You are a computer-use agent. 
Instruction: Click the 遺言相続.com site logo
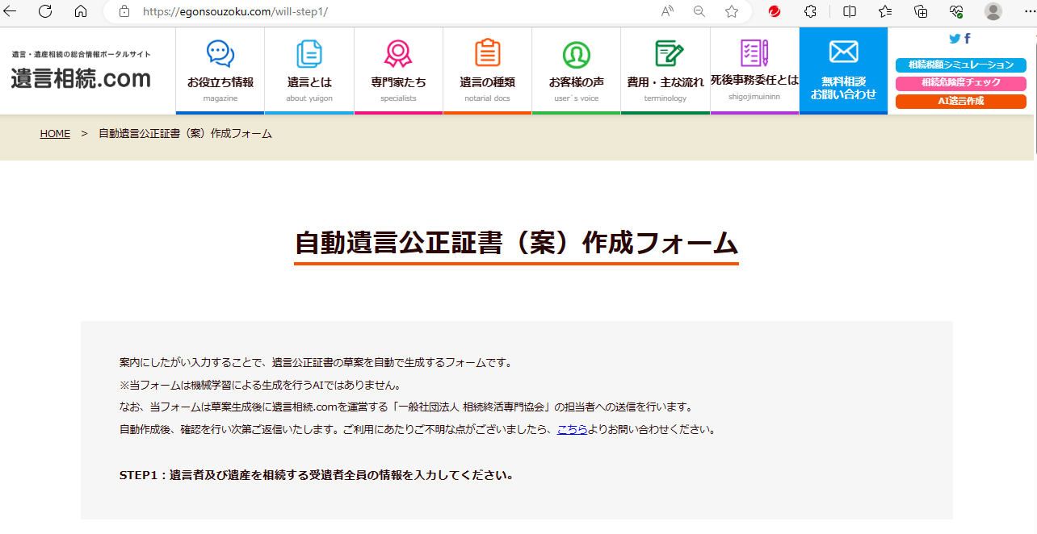pyautogui.click(x=81, y=78)
